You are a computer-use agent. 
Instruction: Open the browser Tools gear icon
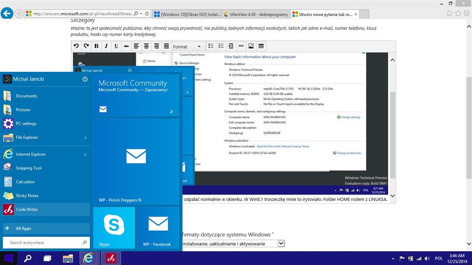click(466, 13)
